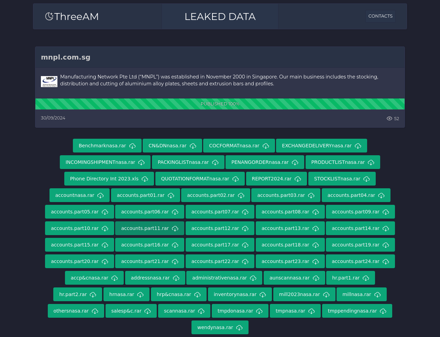Click the highlighted accounts.part11.rar button
Screen dimensions: 440x337
click(x=150, y=228)
